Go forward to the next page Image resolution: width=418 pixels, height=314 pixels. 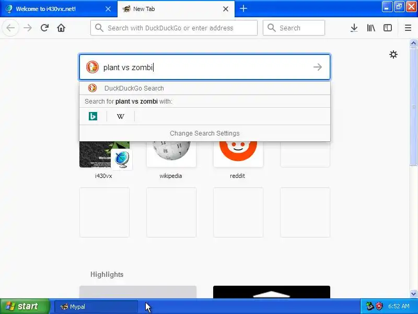coord(28,28)
